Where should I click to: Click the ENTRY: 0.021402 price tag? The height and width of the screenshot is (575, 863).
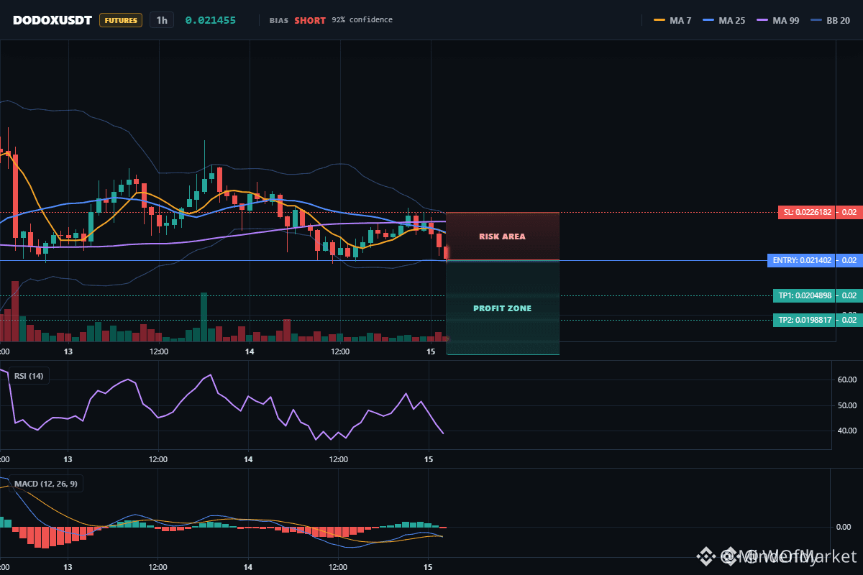802,260
